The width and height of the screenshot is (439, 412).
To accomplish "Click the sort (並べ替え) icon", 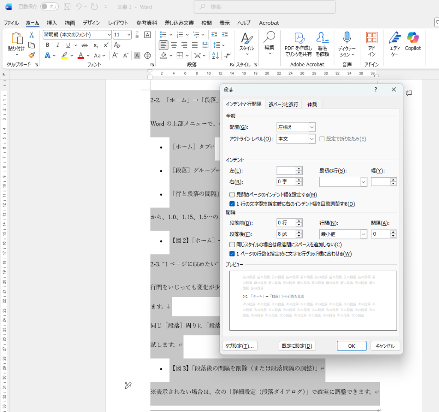I will (x=215, y=56).
